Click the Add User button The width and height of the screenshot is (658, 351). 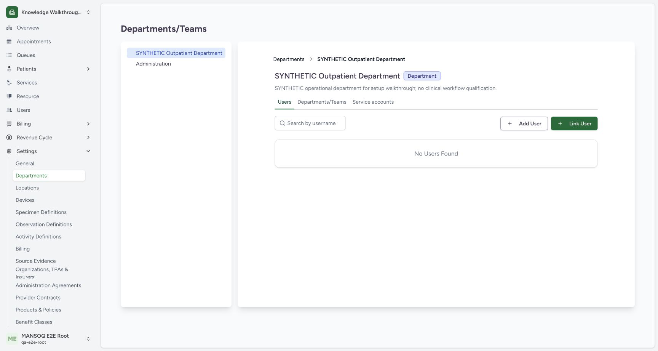click(x=524, y=123)
